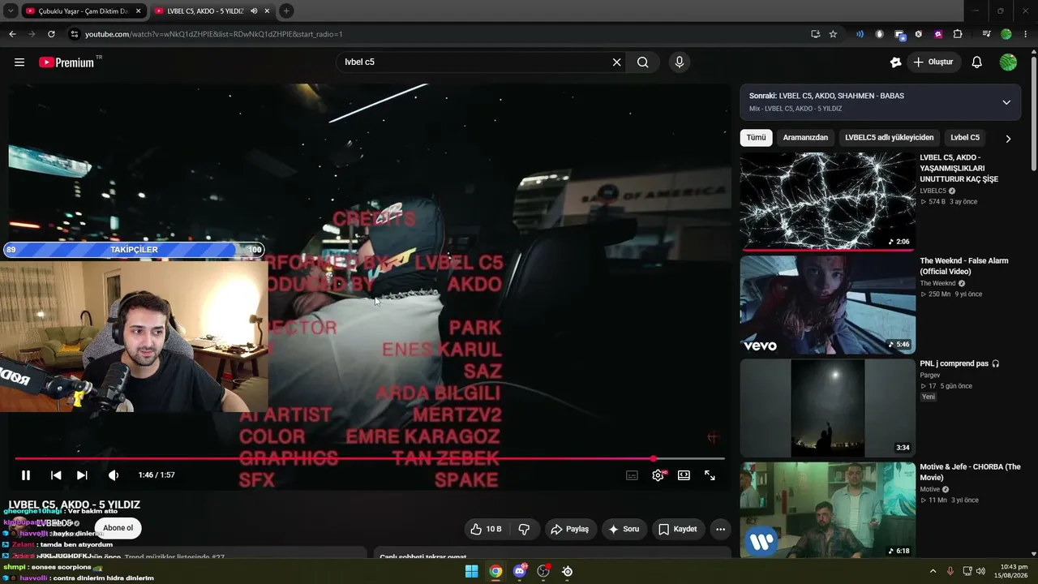The width and height of the screenshot is (1038, 584).
Task: Open the Chrome profile avatar
Action: pyautogui.click(x=1006, y=34)
